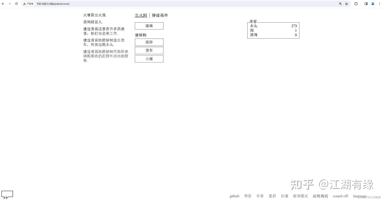Click the browser back arrow icon
The height and width of the screenshot is (200, 383).
click(3, 4)
